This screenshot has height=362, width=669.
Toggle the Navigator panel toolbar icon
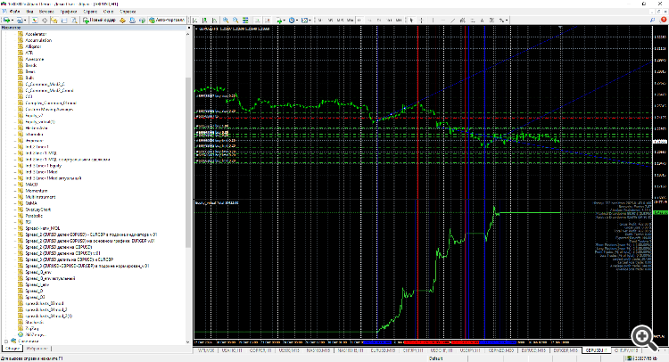[54, 20]
